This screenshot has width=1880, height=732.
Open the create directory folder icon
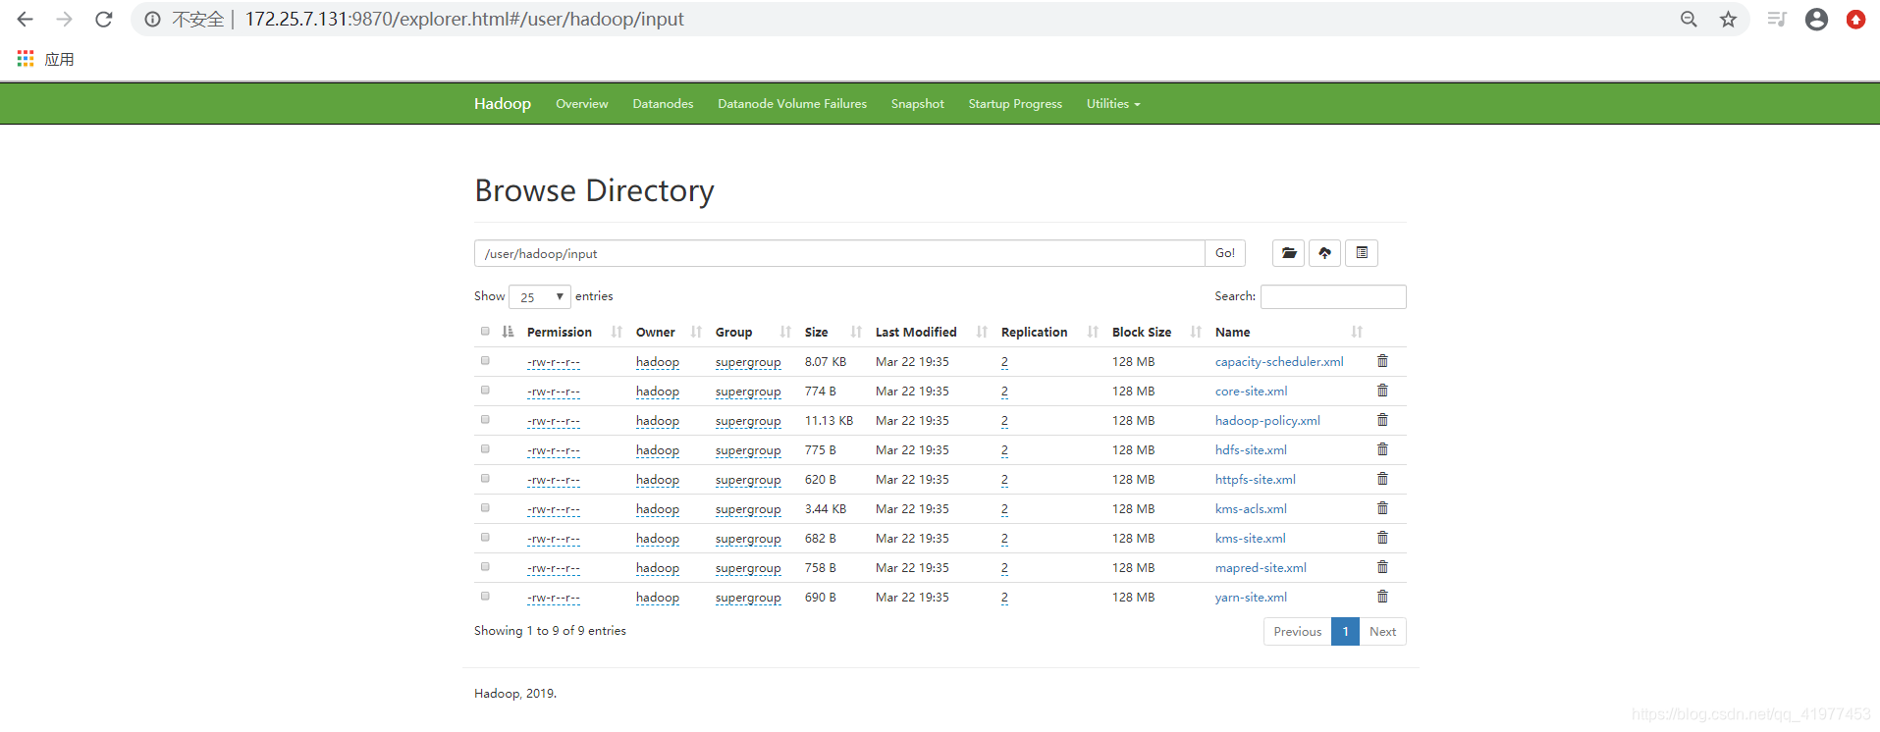[x=1289, y=253]
